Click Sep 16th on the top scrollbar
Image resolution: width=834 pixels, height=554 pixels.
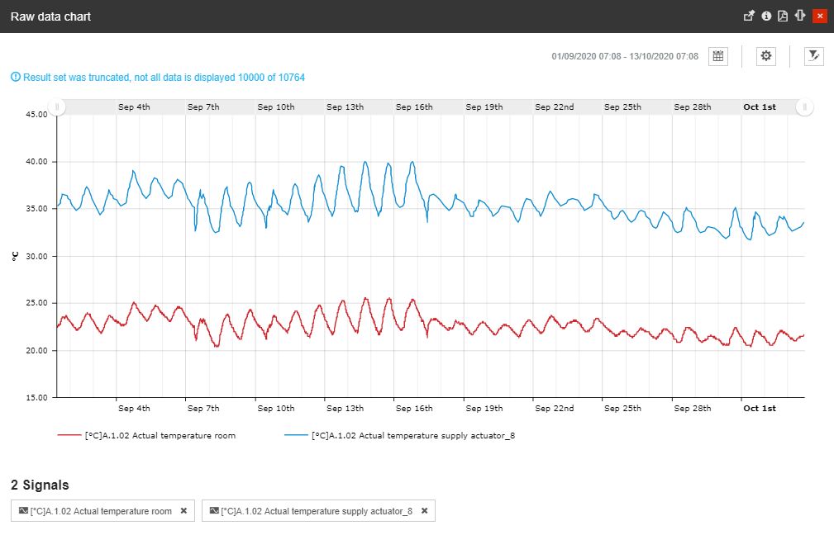click(x=414, y=107)
